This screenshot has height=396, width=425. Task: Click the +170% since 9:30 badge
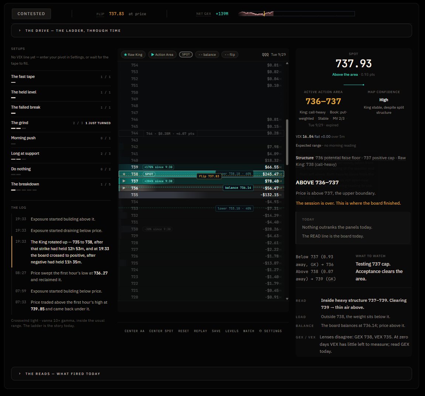pos(158,167)
